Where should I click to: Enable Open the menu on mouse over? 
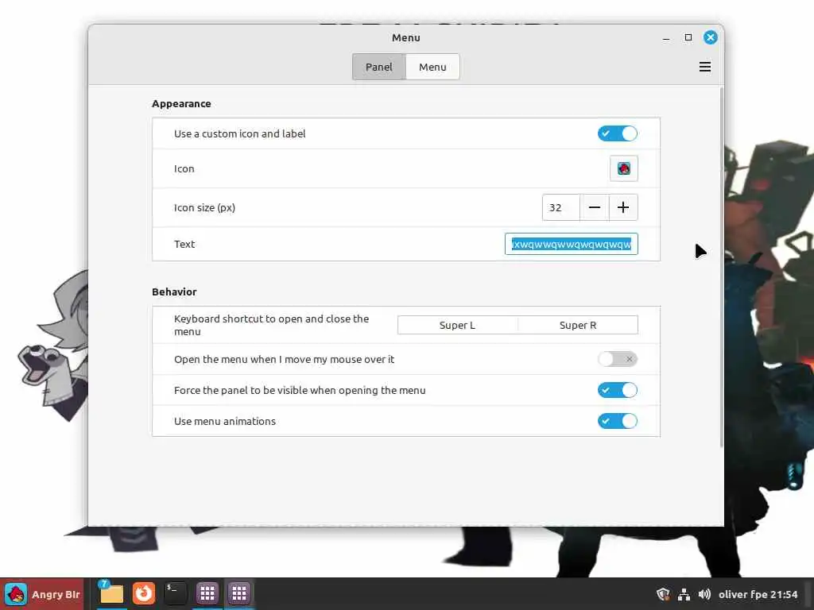pyautogui.click(x=617, y=359)
